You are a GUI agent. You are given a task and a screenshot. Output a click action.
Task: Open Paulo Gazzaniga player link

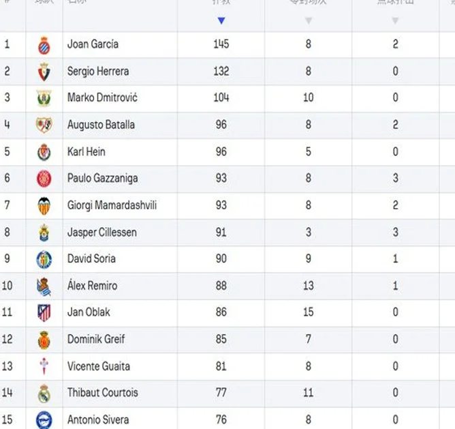click(x=102, y=179)
